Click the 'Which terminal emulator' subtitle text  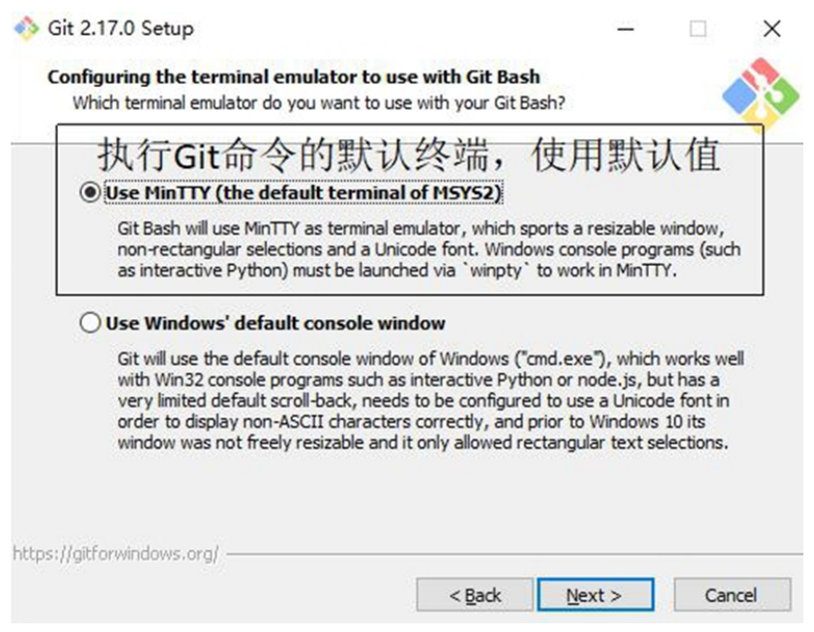pyautogui.click(x=319, y=102)
